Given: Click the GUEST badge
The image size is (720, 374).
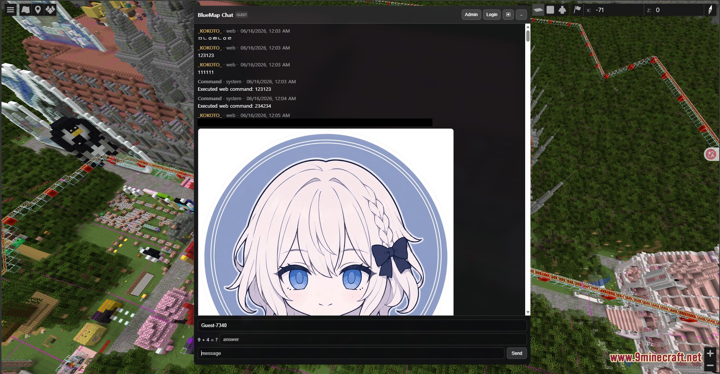Looking at the screenshot, I should coord(242,15).
